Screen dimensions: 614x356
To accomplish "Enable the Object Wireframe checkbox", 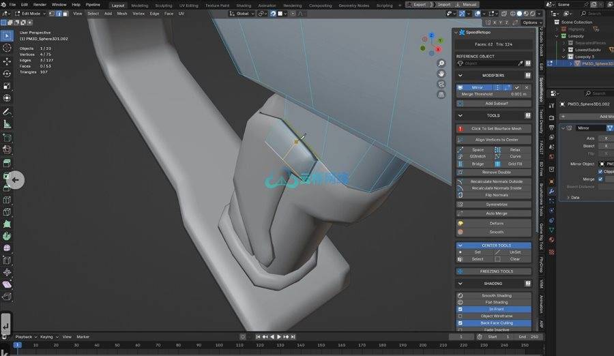I will (460, 316).
